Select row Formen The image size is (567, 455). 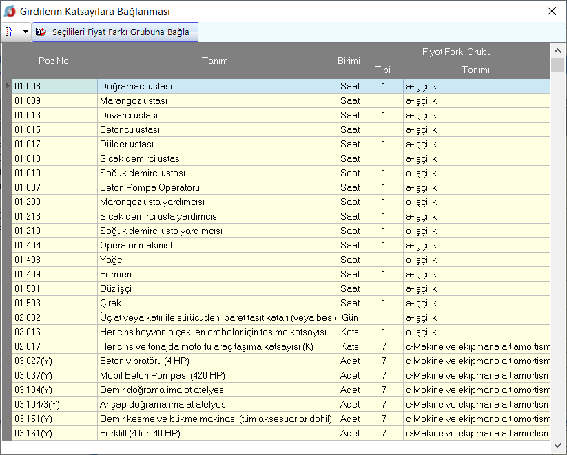281,274
